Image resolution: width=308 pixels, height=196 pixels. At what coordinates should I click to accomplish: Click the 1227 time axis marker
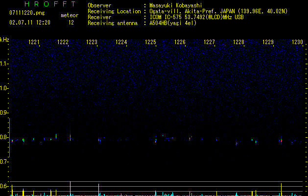pyautogui.click(x=209, y=42)
